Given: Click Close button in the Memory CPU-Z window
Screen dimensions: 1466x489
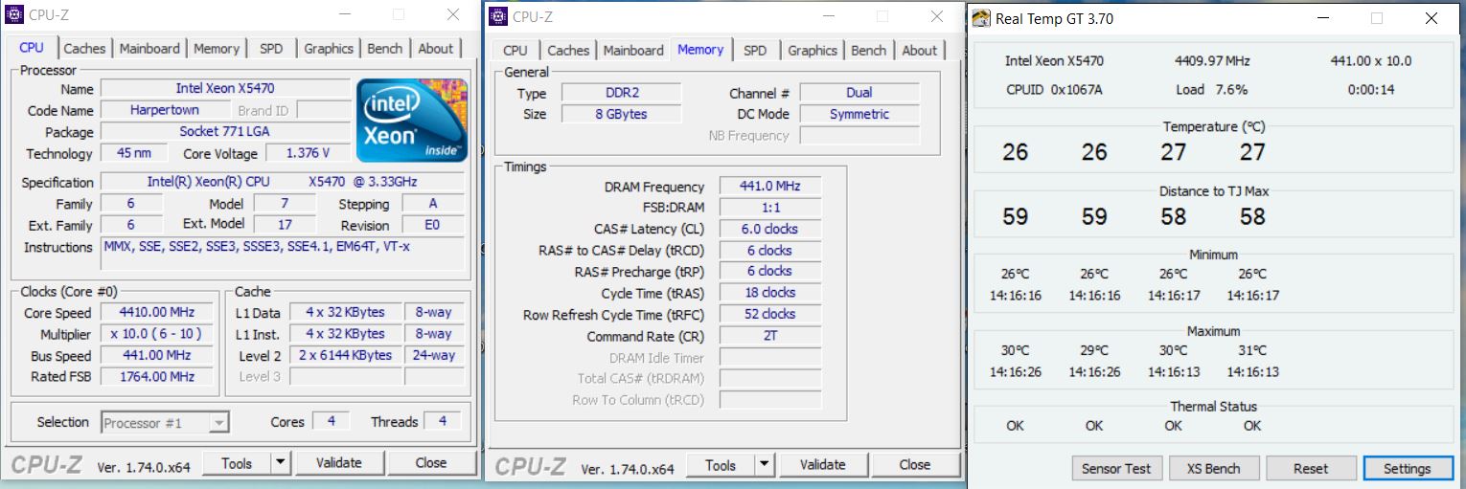Looking at the screenshot, I should pyautogui.click(x=915, y=465).
